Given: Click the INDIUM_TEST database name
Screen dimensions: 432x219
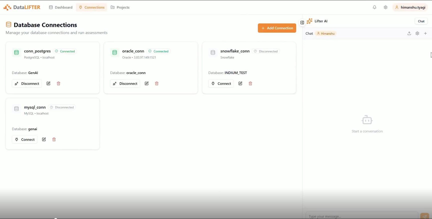Looking at the screenshot, I should (x=236, y=73).
